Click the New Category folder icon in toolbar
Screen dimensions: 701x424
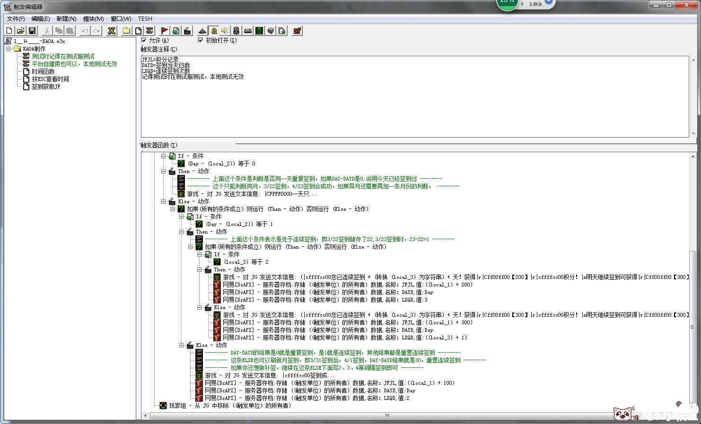click(126, 31)
